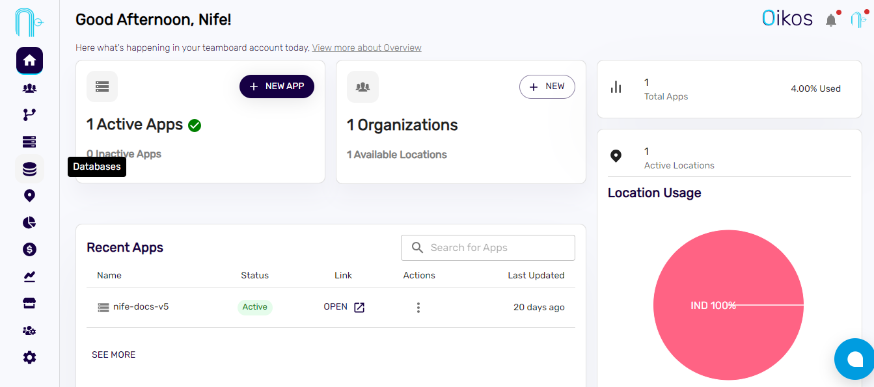
Task: Open the dollar billing icon in sidebar
Action: 29,250
